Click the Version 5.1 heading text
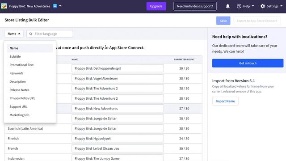Viewport: 286px width, 161px height. coord(245,81)
